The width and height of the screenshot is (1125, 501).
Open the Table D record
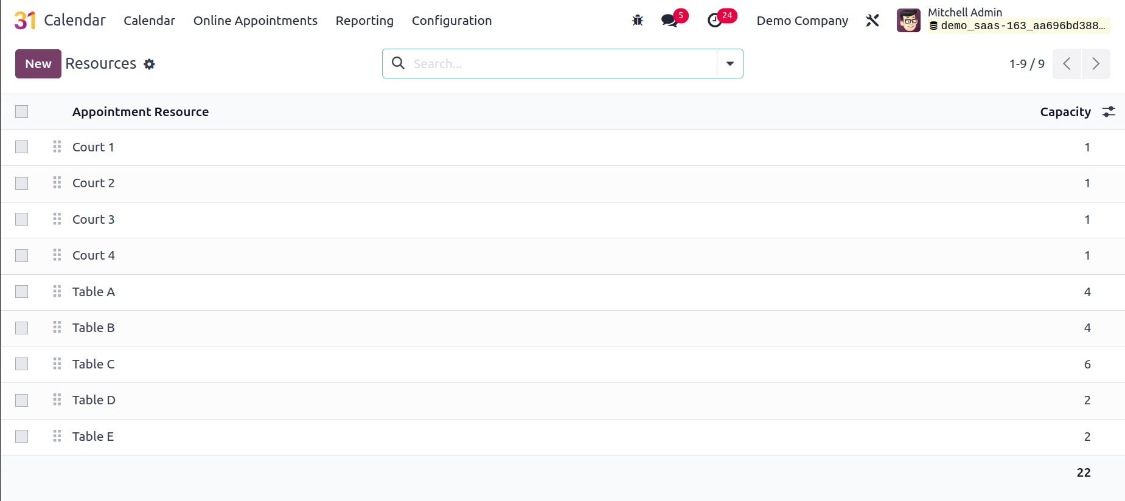[94, 400]
